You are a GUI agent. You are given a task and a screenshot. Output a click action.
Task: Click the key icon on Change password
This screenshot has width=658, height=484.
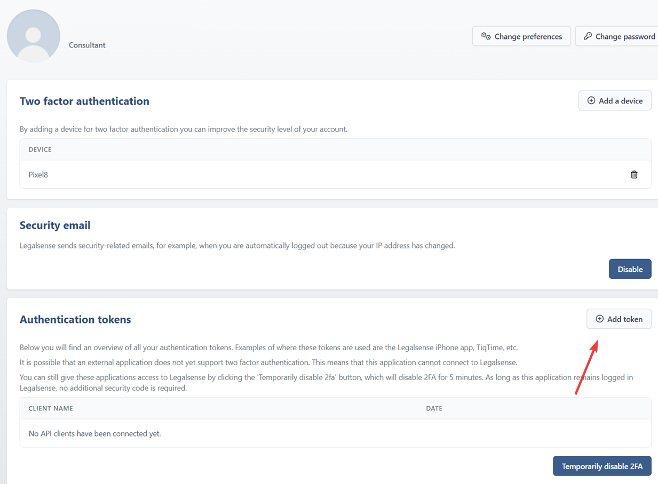588,36
